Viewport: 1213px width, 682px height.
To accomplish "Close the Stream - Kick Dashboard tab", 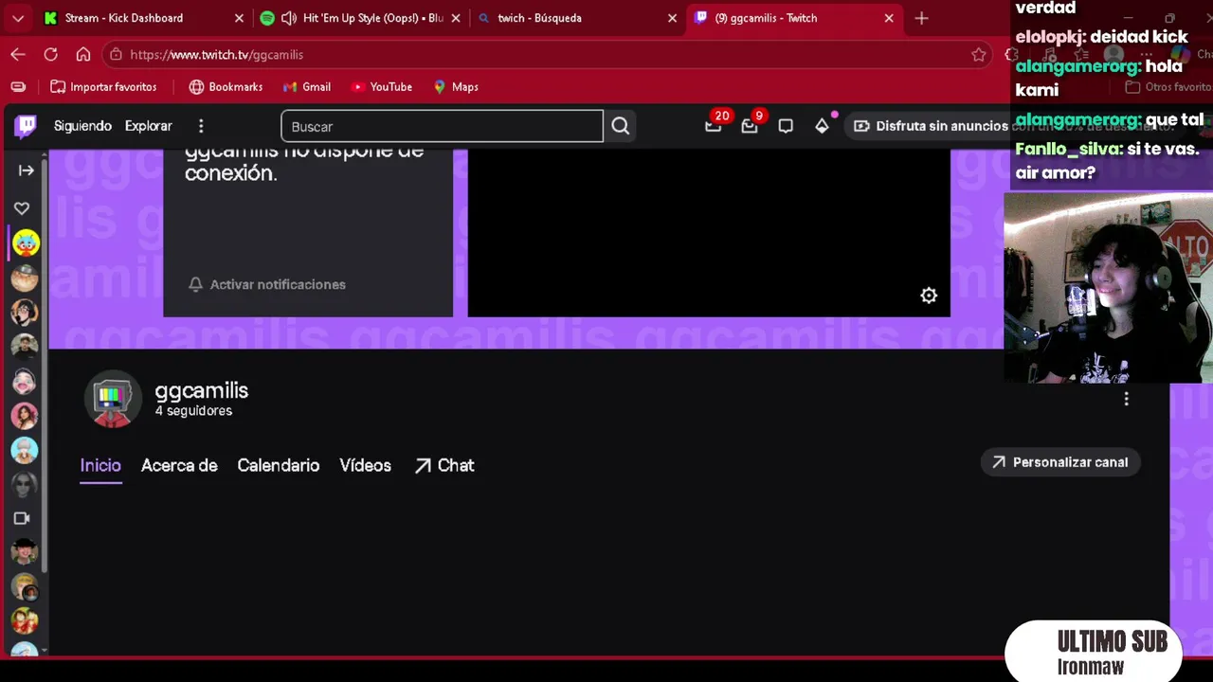I will [x=239, y=18].
